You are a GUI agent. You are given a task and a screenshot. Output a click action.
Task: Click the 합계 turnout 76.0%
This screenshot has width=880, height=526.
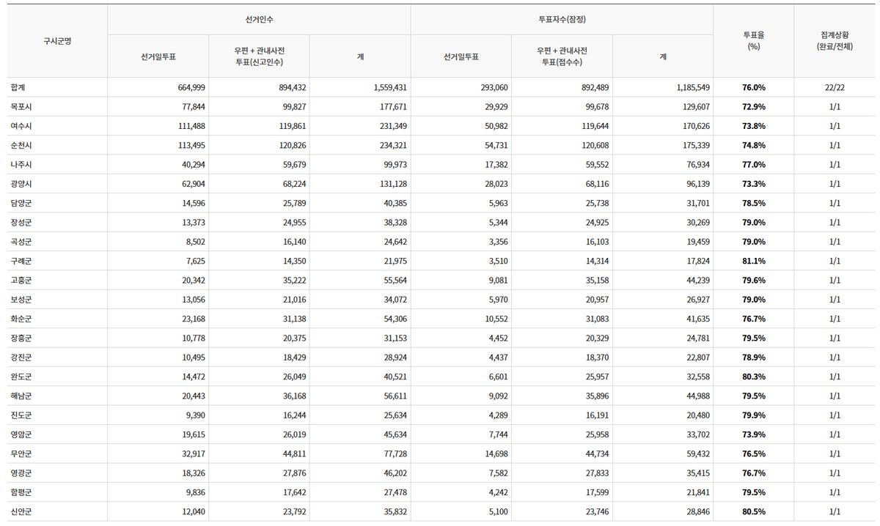[753, 87]
